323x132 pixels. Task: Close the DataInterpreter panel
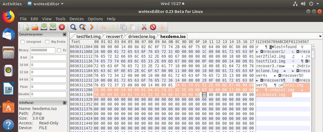click(64, 34)
